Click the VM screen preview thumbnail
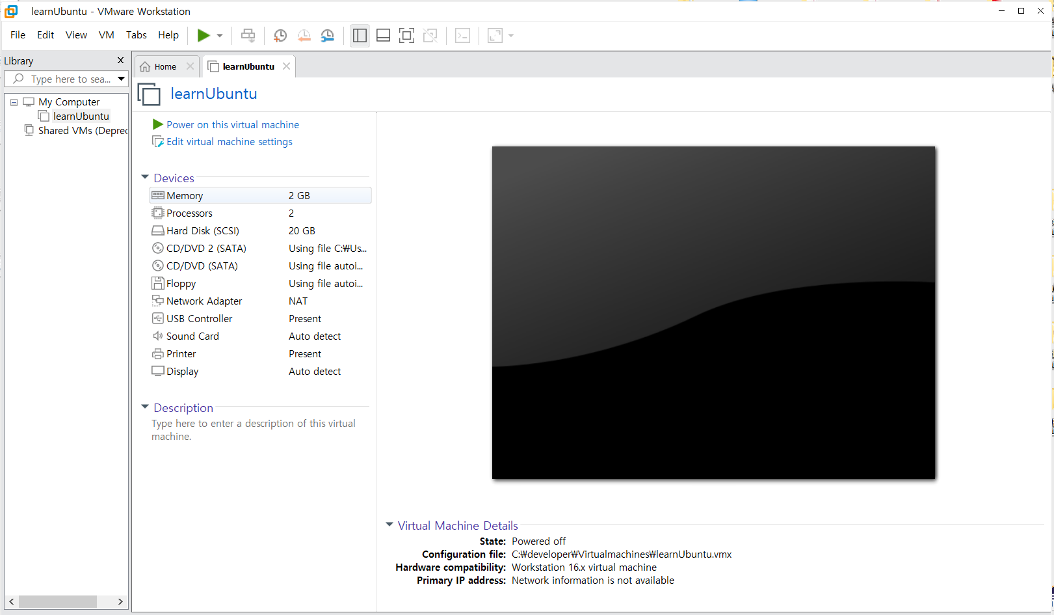This screenshot has height=615, width=1054. pos(713,312)
